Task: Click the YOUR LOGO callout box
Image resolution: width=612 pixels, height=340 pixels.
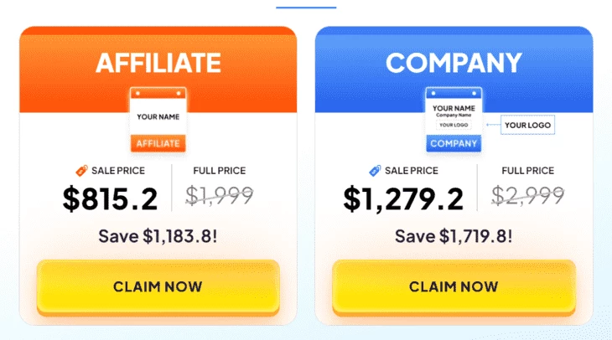Action: 527,125
